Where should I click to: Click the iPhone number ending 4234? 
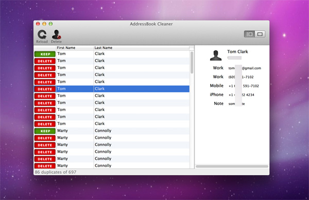coord(241,95)
